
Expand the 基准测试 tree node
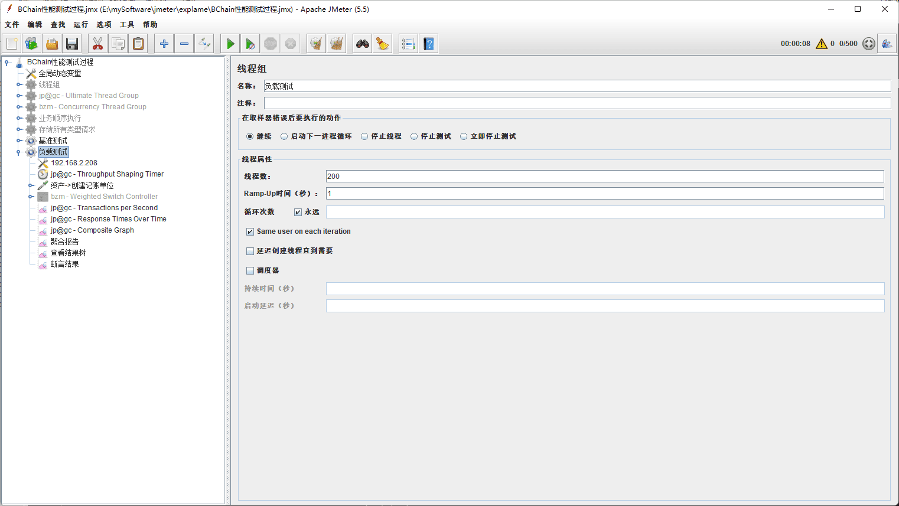(19, 141)
